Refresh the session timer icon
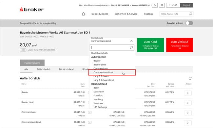The height and width of the screenshot is (128, 213). 176,5
